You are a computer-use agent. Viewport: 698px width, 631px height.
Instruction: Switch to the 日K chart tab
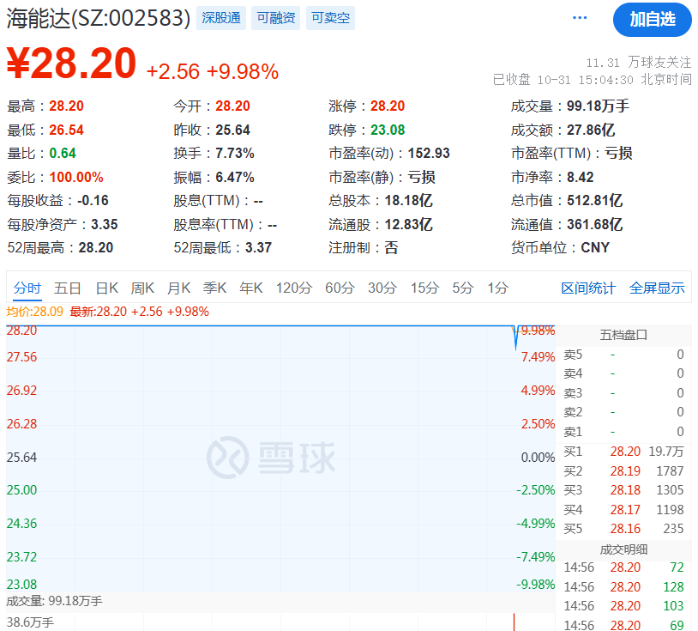point(107,288)
